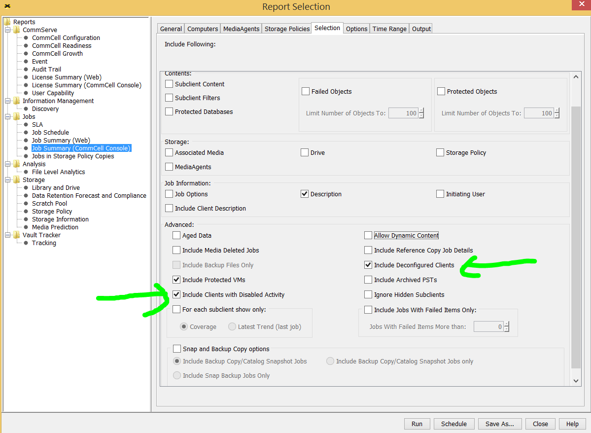The width and height of the screenshot is (591, 433).
Task: Click the scroll down arrow
Action: coord(576,381)
